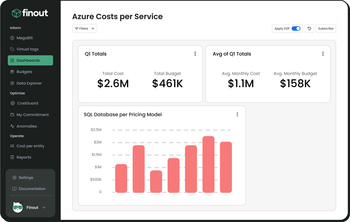Click the refresh icon next to Apply EDP
The height and width of the screenshot is (222, 350).
click(x=309, y=28)
